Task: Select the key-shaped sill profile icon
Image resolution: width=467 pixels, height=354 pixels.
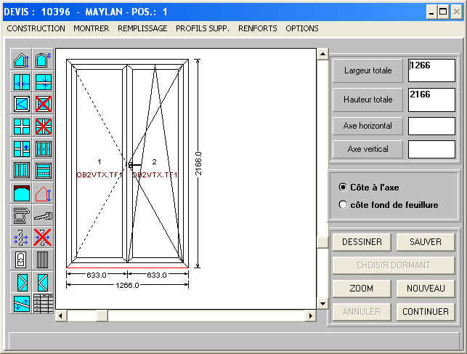Action: click(x=43, y=215)
